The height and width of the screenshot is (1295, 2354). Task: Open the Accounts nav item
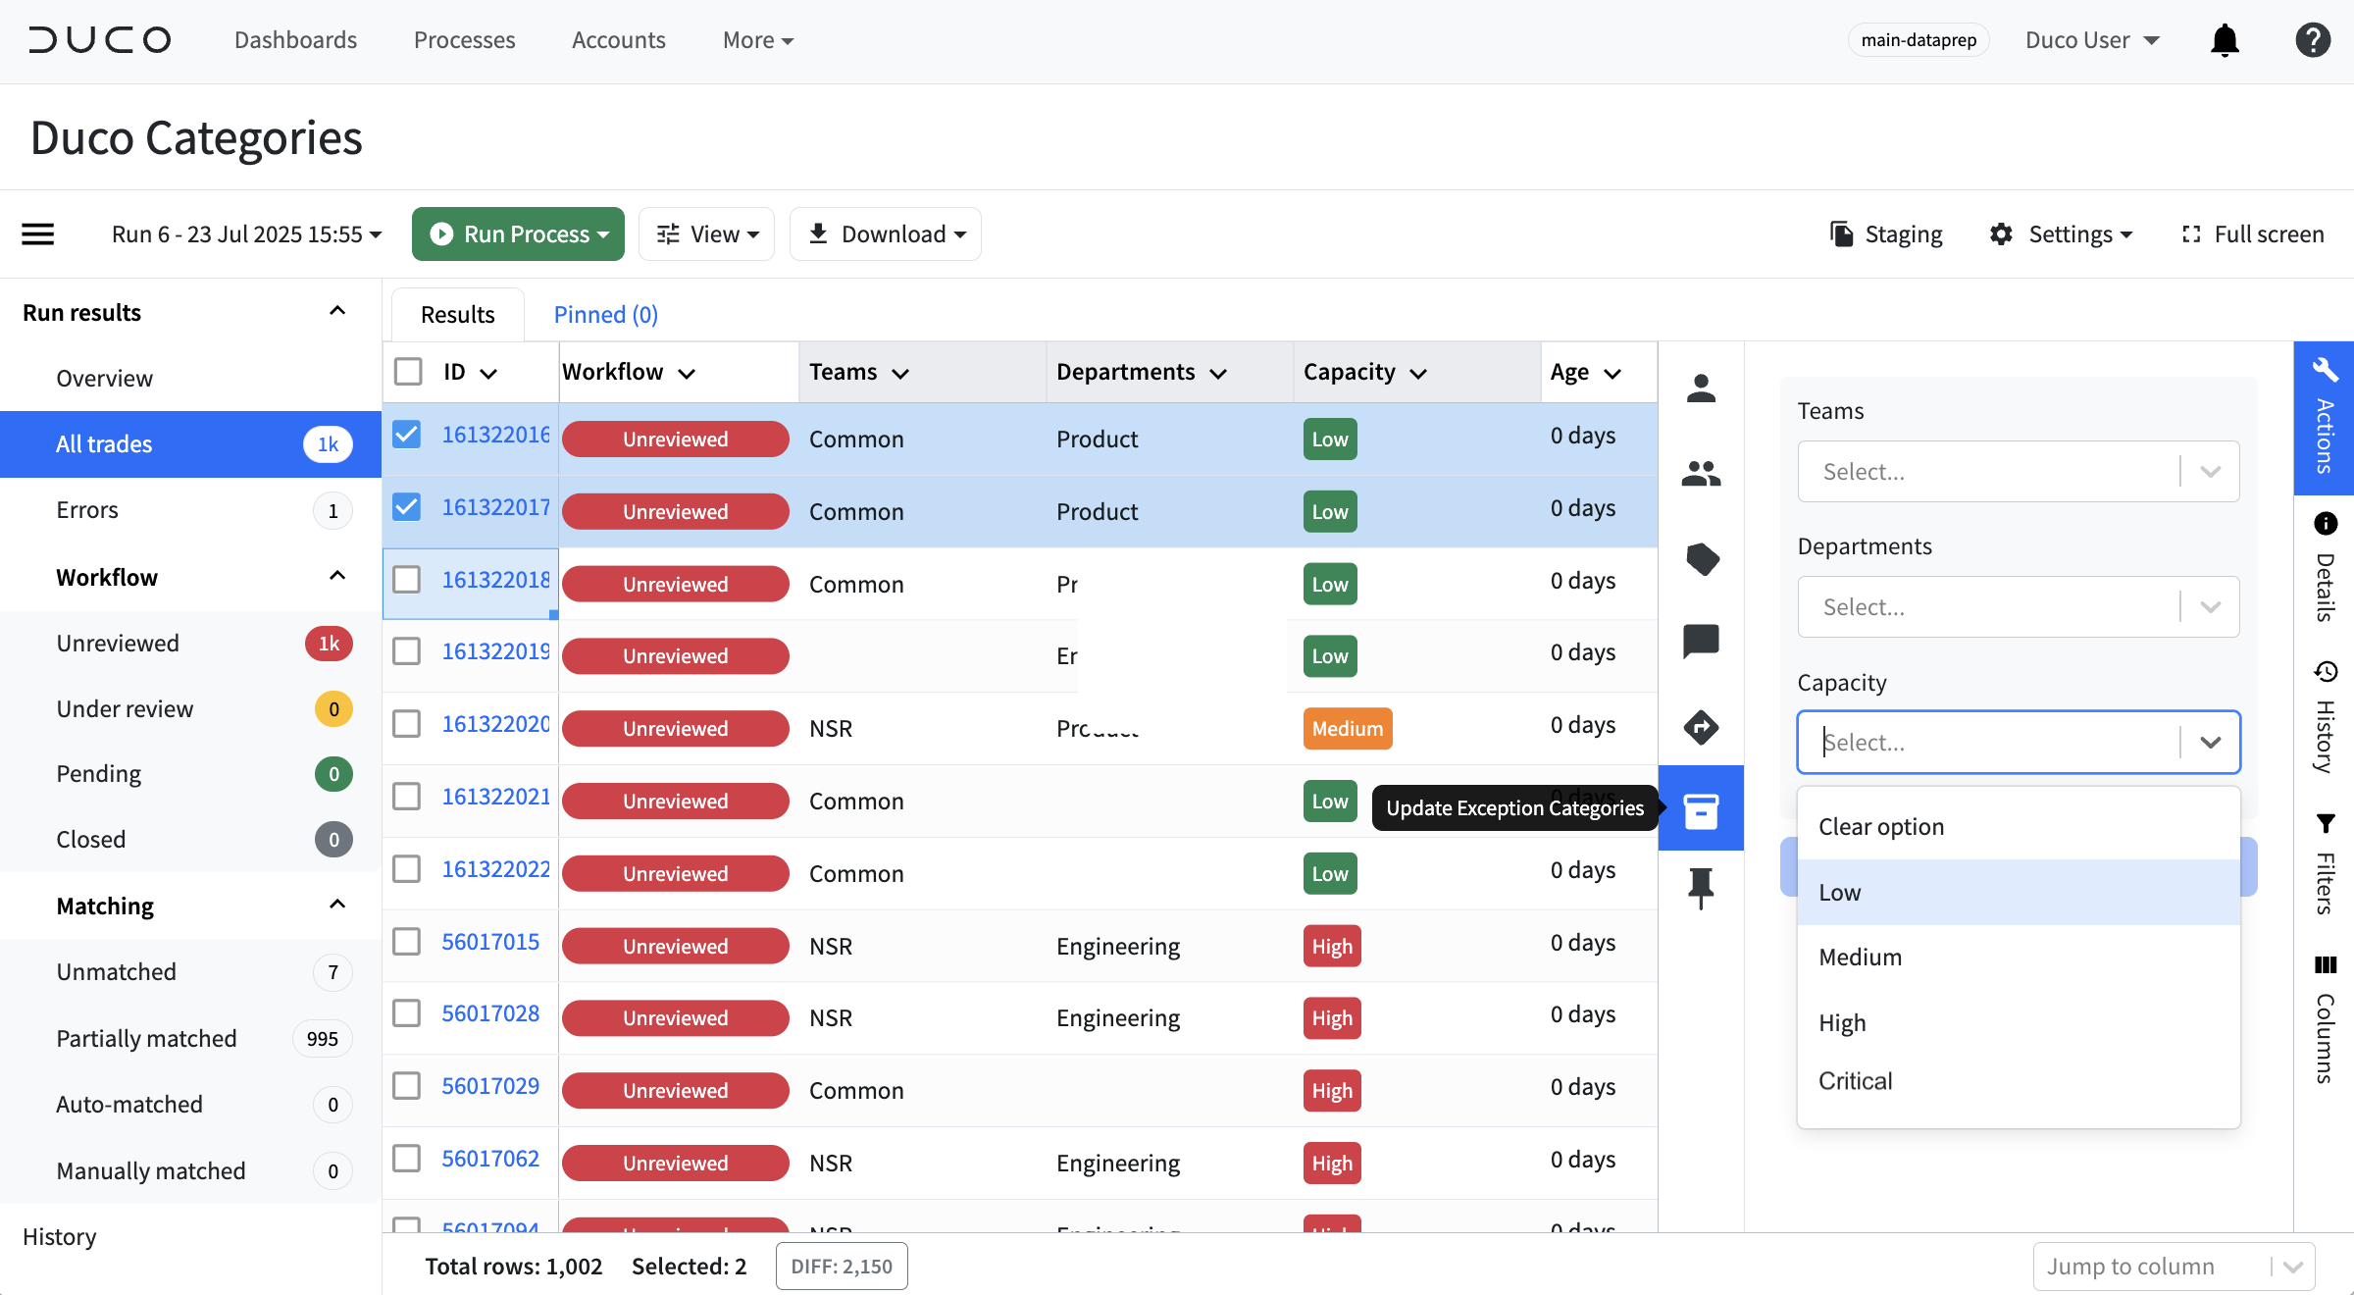click(x=619, y=40)
